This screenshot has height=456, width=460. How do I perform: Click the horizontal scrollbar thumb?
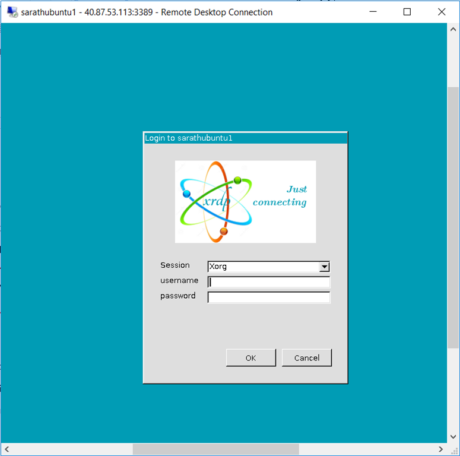pos(216,449)
